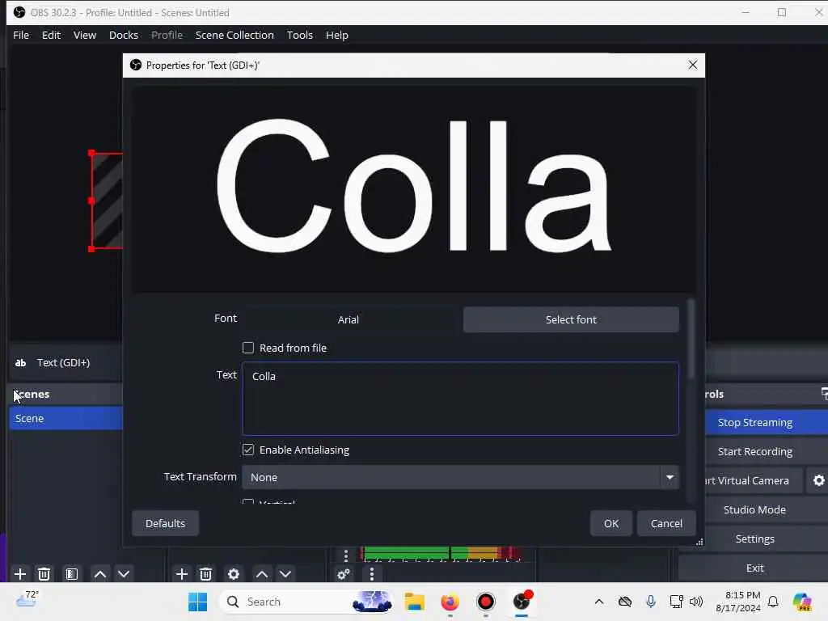Open the Docks menu

124,35
